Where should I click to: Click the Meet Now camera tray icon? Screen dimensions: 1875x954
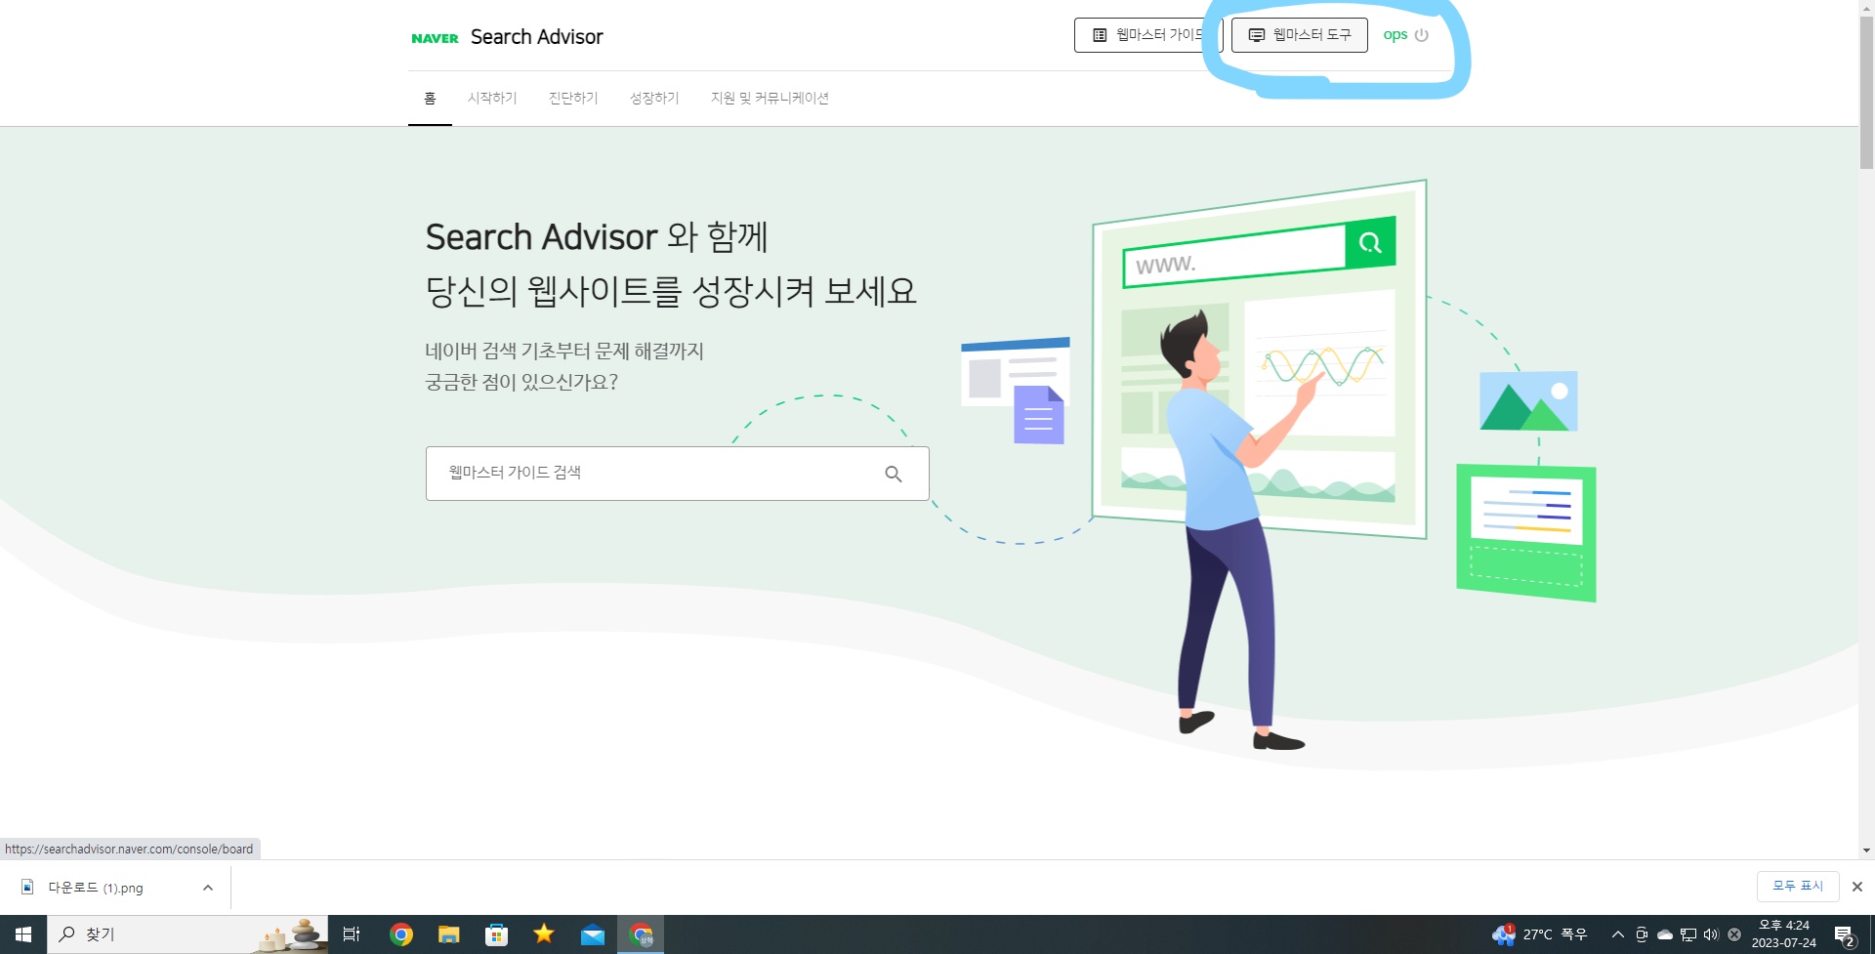(1642, 934)
